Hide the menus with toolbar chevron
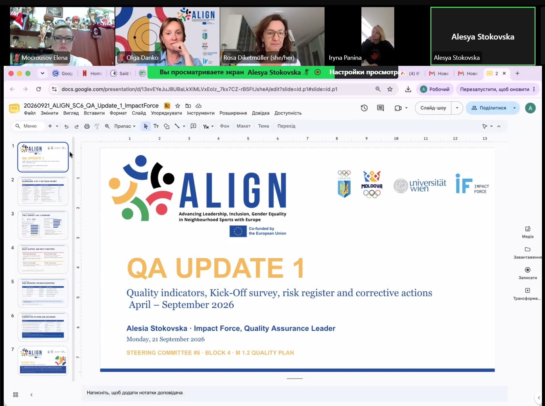545x406 pixels. click(x=499, y=126)
